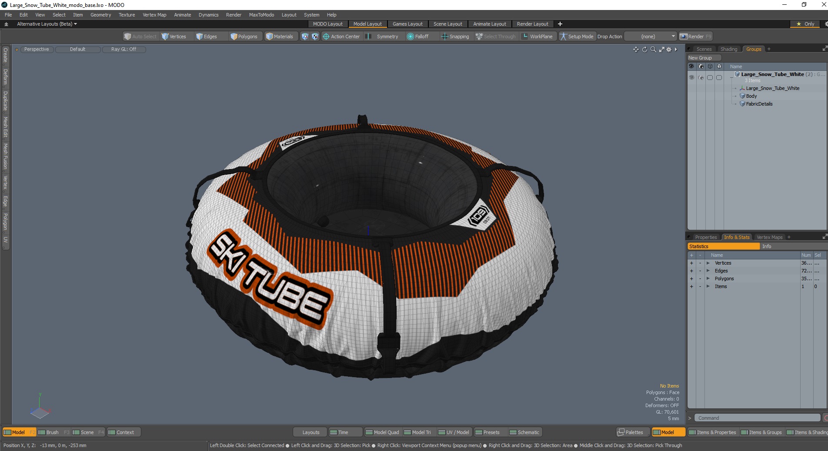Viewport: 828px width, 451px height.
Task: Switch to MODO Layout tab
Action: click(328, 24)
